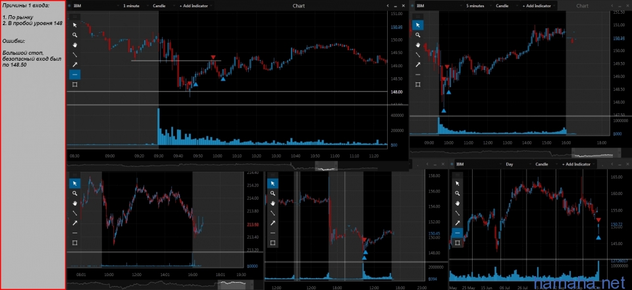The image size is (632, 290).
Task: Click the back arrow in 1 minute chart title bar
Action: click(x=387, y=6)
